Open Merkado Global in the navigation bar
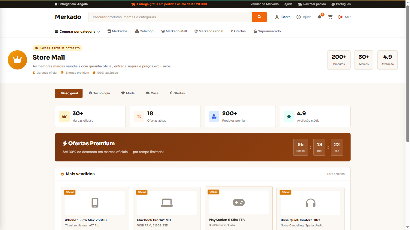 pos(209,31)
